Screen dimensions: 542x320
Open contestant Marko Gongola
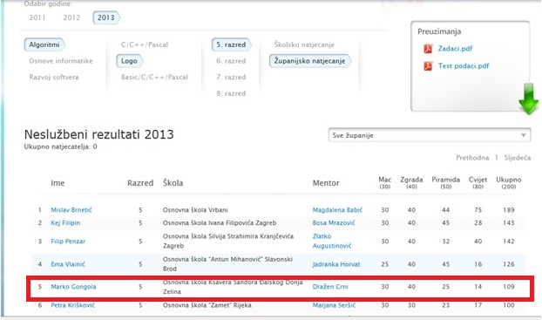click(x=73, y=287)
